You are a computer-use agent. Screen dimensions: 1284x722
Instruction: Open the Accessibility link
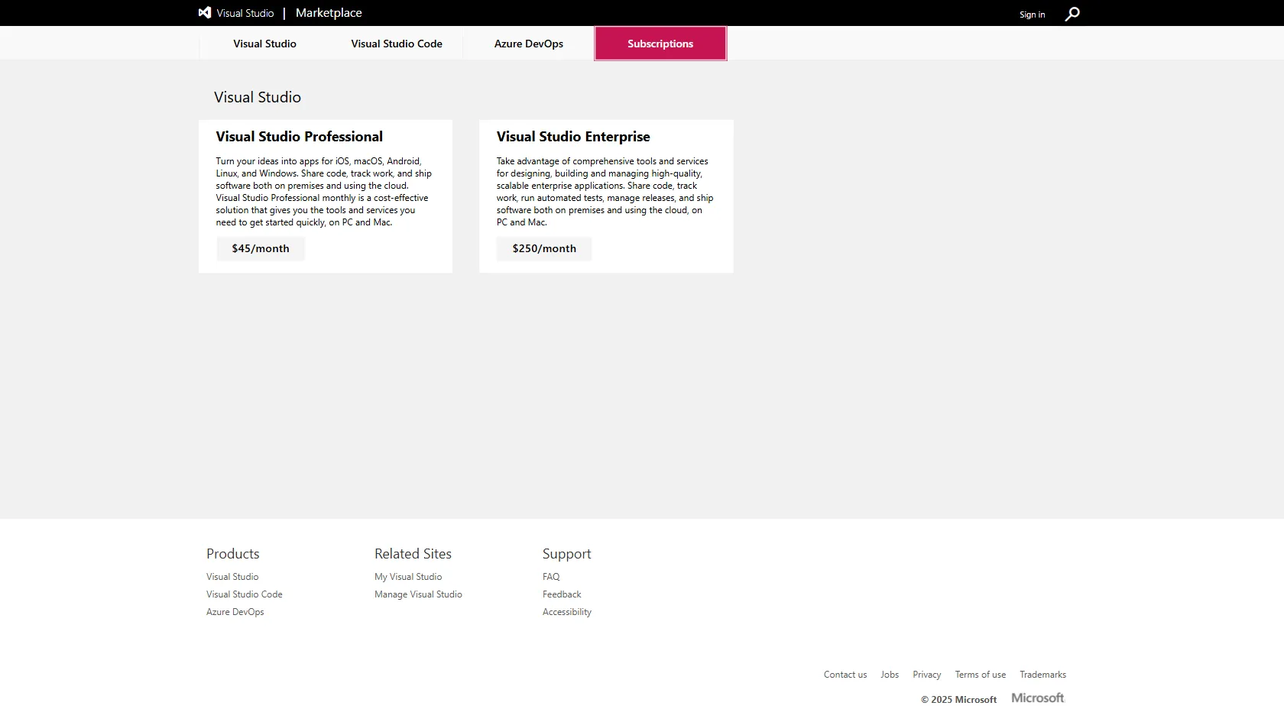coord(567,612)
